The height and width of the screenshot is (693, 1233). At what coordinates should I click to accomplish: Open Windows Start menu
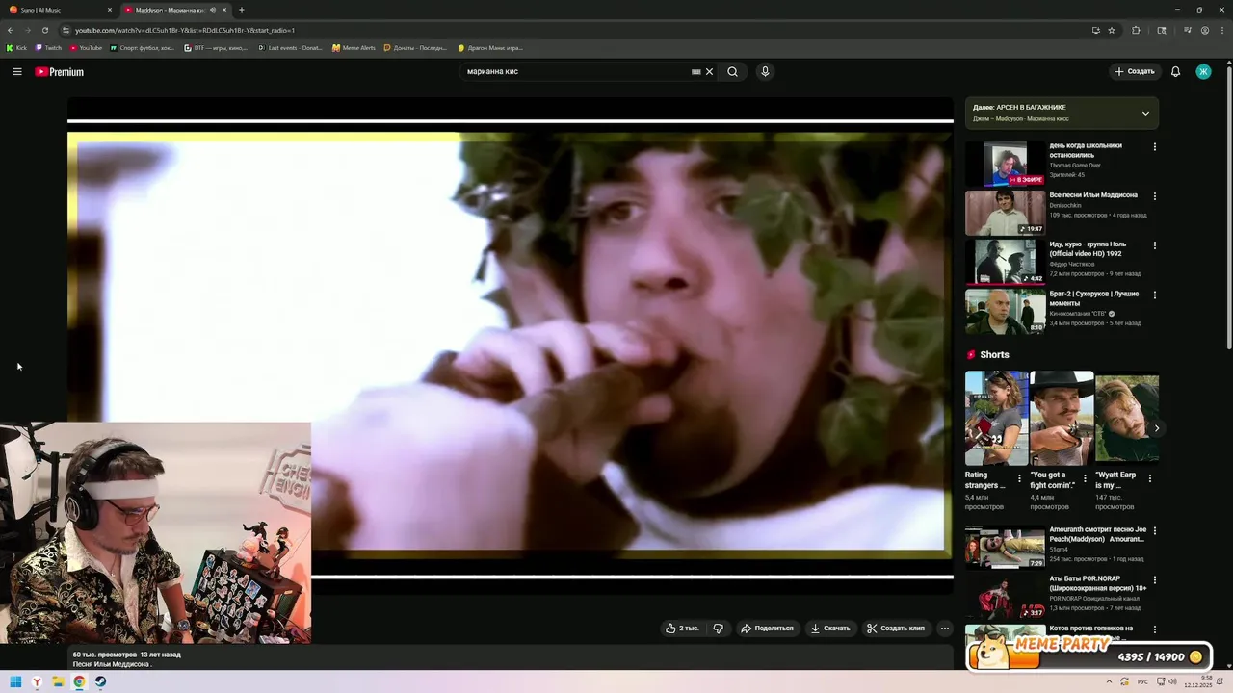(15, 682)
